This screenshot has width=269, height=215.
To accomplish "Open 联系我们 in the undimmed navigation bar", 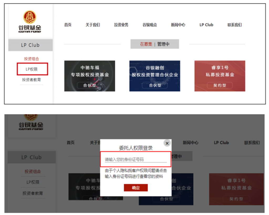I will point(234,25).
